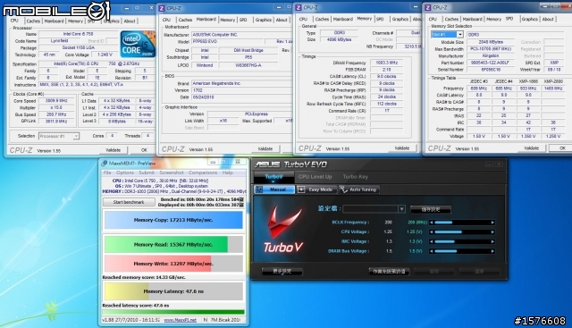Image resolution: width=572 pixels, height=328 pixels.
Task: Click OK in the leftmost CPU-Z window
Action: tap(144, 150)
